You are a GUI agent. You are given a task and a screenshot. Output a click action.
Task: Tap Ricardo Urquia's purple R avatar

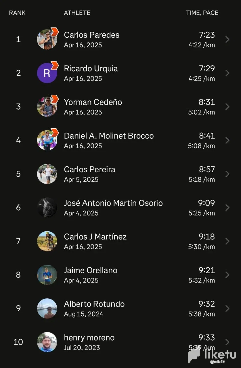point(47,73)
